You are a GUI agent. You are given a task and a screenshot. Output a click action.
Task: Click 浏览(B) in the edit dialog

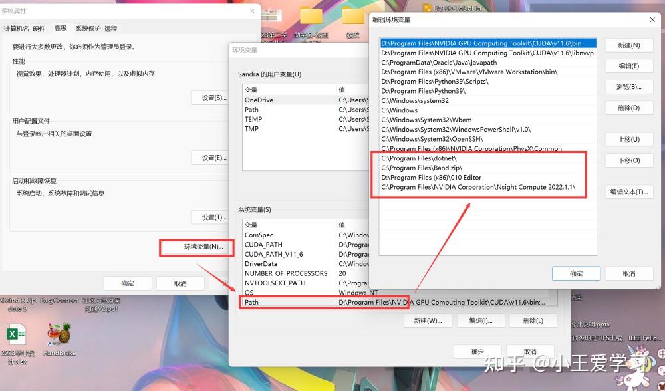coord(628,86)
